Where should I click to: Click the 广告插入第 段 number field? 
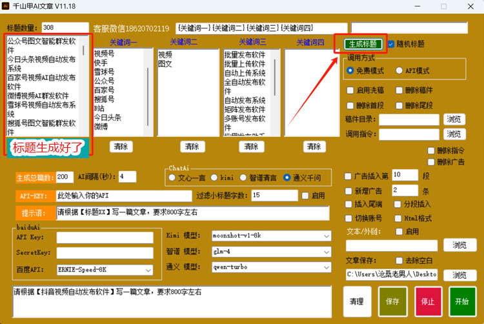tap(405, 175)
